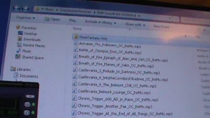Image resolution: width=210 pixels, height=118 pixels.
Task: Select Chrono_Trigger_At_the_End_of_All_Things_OC_ReMix.mp3
Action: coord(125,113)
